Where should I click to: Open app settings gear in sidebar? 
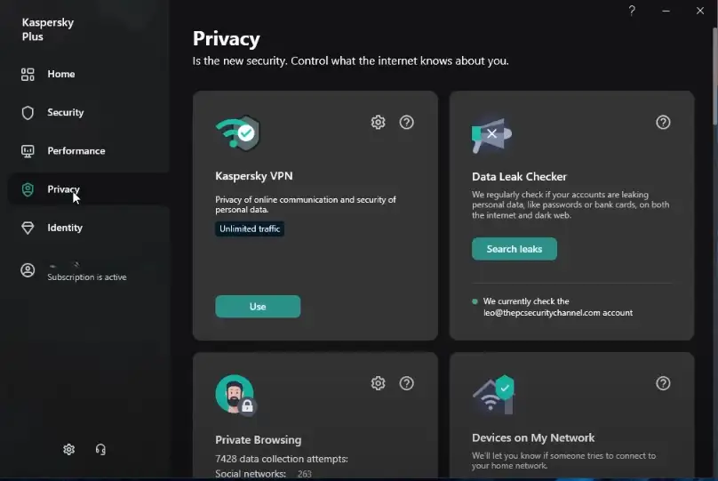click(69, 450)
